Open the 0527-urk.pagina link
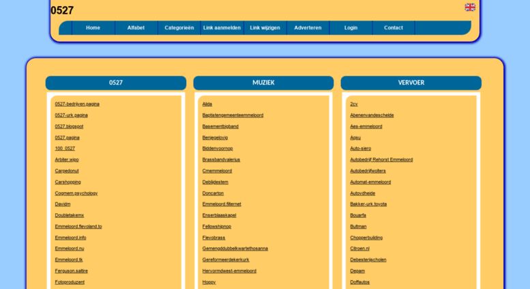This screenshot has height=289, width=530. pyautogui.click(x=72, y=115)
